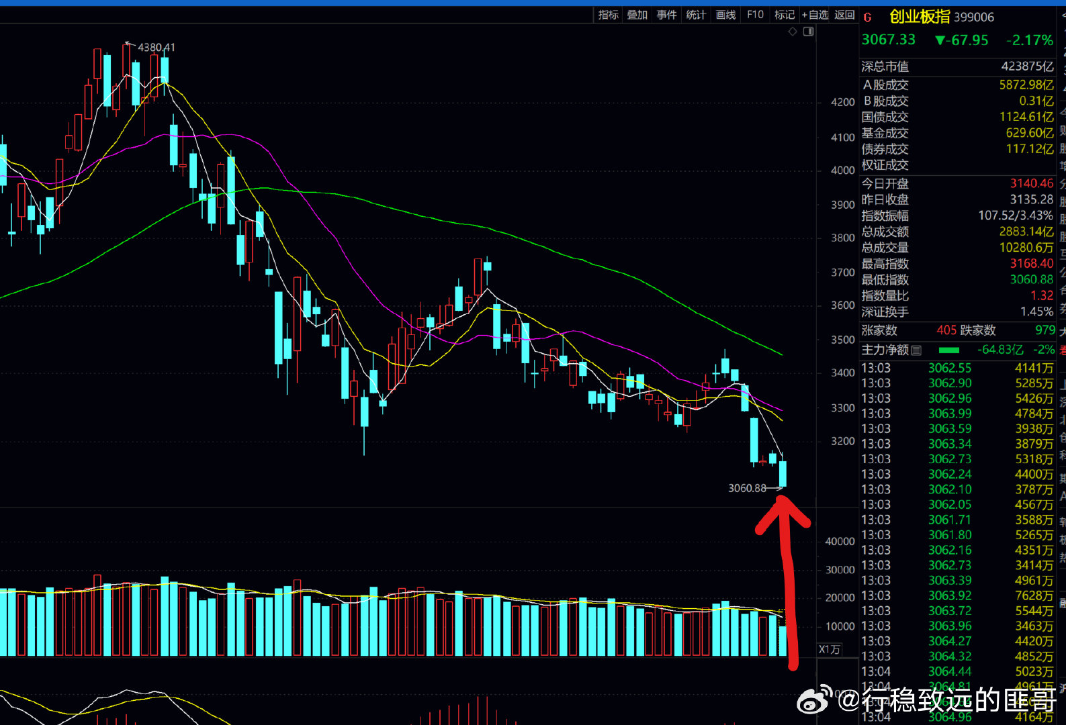Open the 事件 events menu
This screenshot has height=725, width=1066.
click(x=667, y=15)
